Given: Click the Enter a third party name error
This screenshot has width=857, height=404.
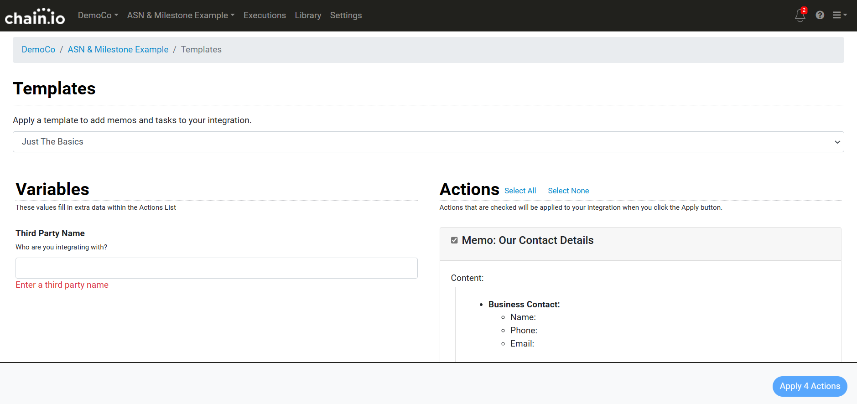Looking at the screenshot, I should point(62,285).
